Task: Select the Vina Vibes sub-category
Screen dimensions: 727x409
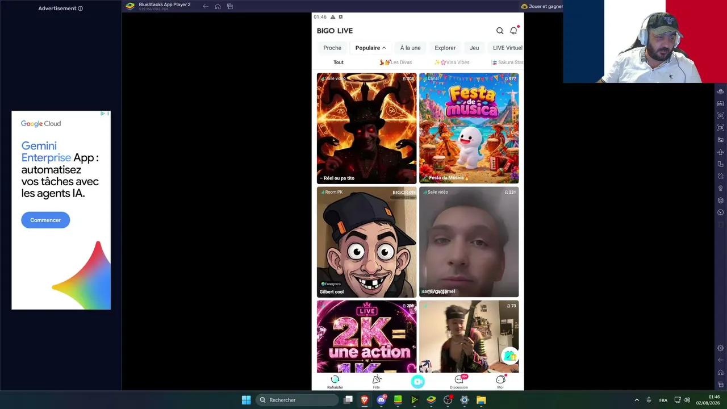Action: click(x=452, y=62)
